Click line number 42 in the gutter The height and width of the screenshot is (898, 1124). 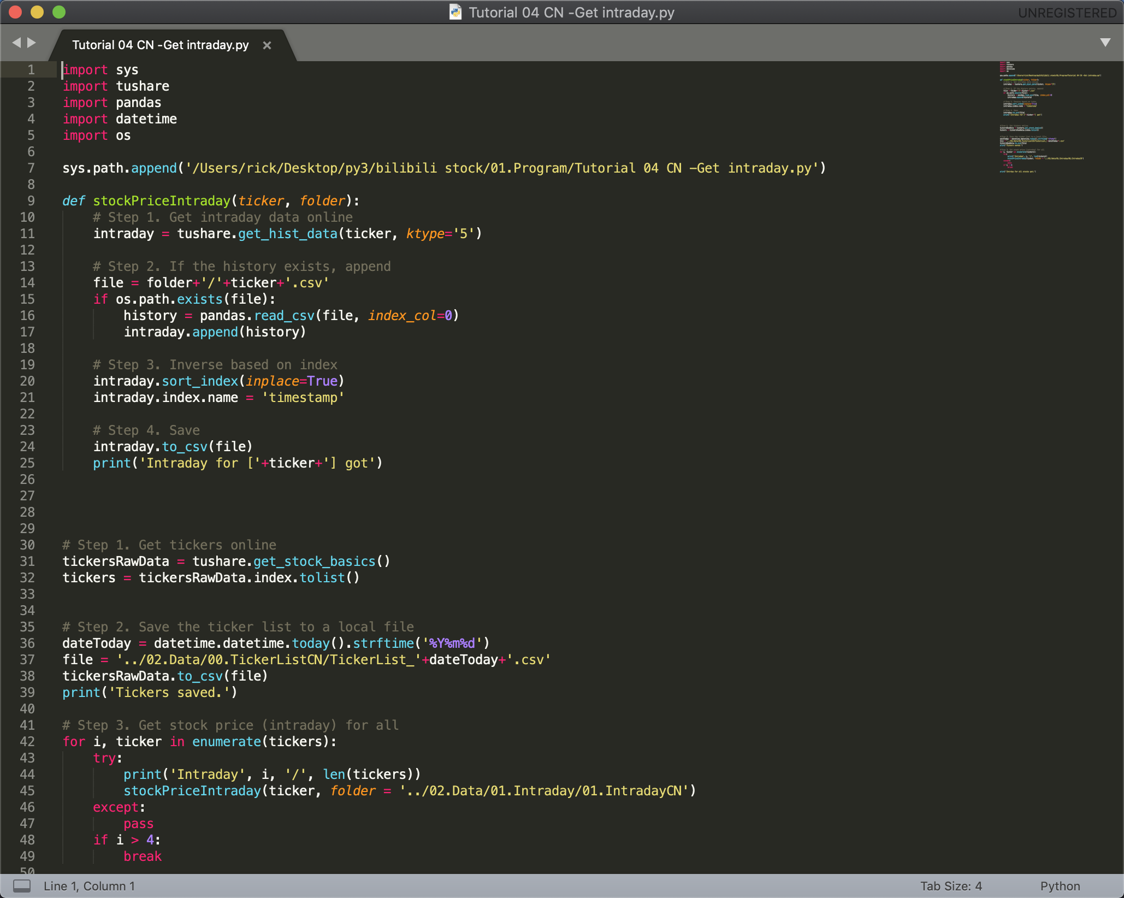point(27,742)
